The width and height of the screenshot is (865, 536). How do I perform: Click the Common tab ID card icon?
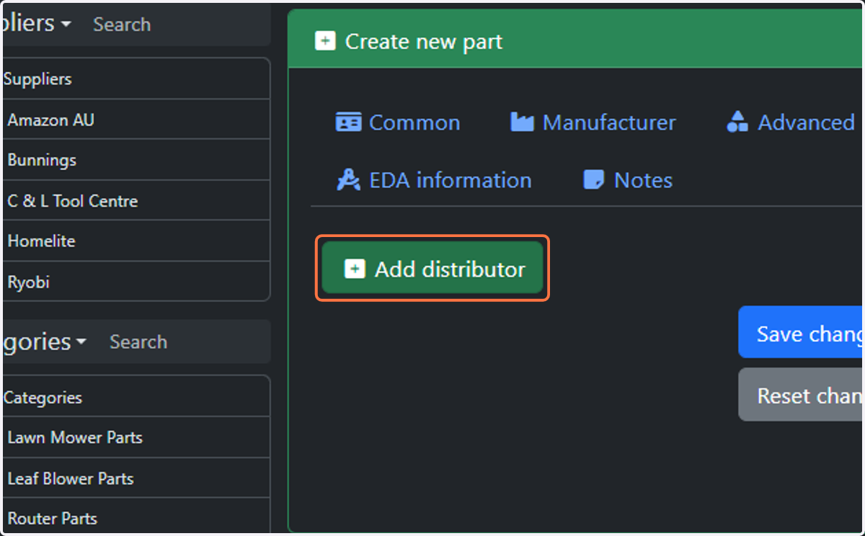click(348, 122)
